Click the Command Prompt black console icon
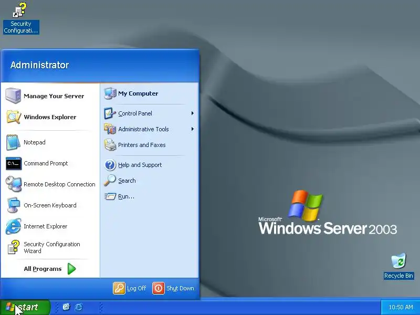The width and height of the screenshot is (420, 315). 14,163
